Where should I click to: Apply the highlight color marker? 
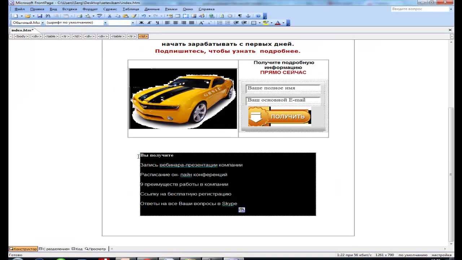(266, 23)
